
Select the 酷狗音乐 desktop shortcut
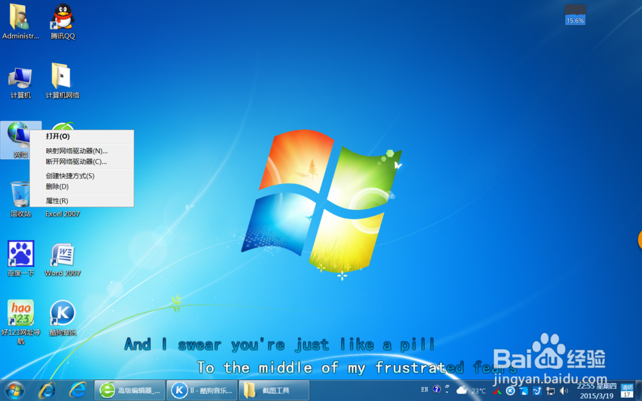coord(63,318)
